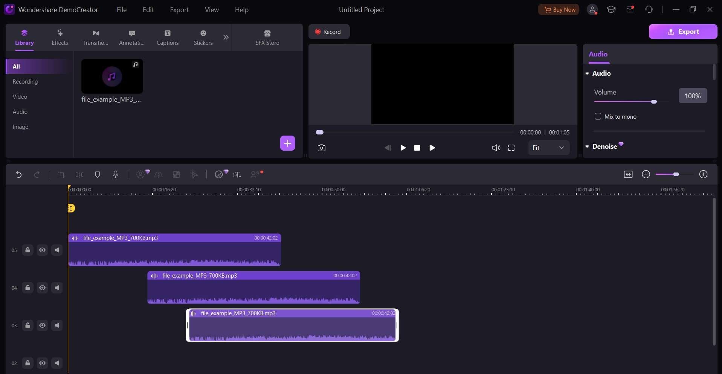Select the Recording library category
The height and width of the screenshot is (374, 722).
[x=25, y=82]
